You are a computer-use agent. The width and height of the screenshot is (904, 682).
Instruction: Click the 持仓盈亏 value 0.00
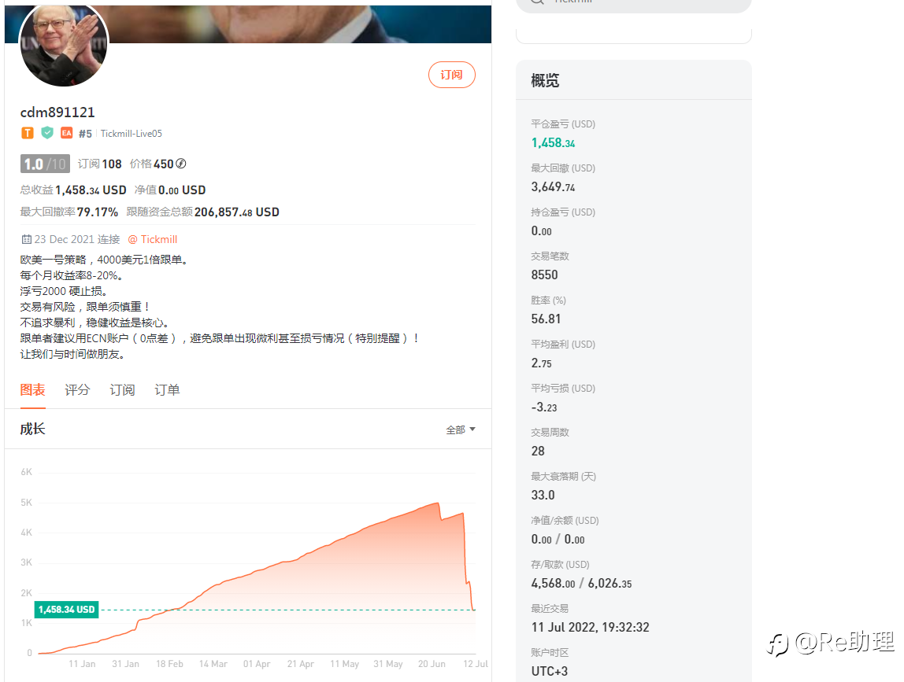[x=541, y=231]
